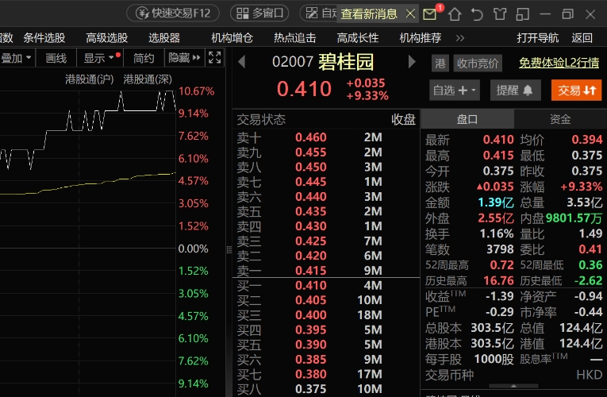Click the 查看新消息 notification text
This screenshot has height=397, width=607.
click(369, 14)
